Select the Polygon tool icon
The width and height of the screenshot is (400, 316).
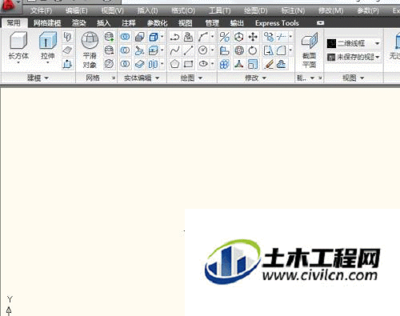(174, 64)
